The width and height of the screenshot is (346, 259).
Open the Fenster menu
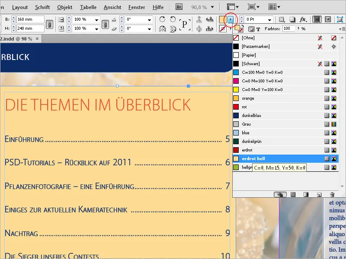point(137,7)
